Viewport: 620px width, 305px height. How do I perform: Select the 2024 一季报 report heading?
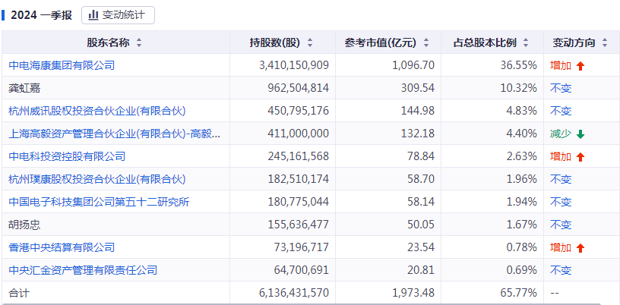click(42, 14)
